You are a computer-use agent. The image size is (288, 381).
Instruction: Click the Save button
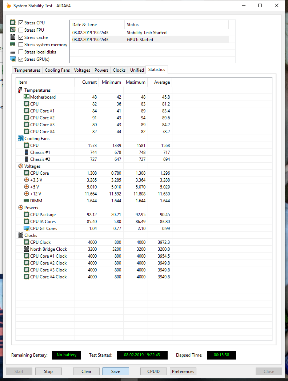point(116,371)
